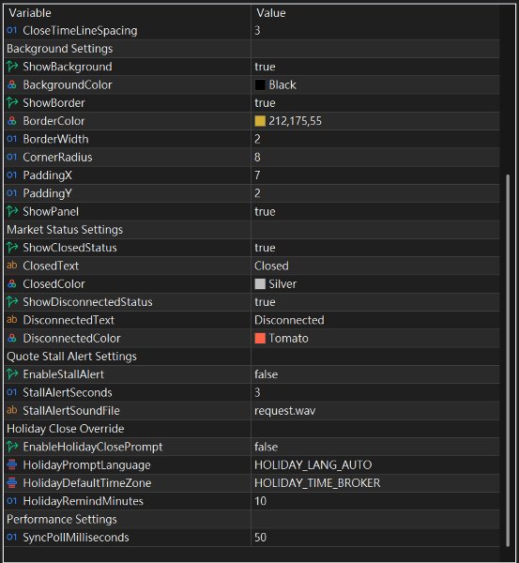The width and height of the screenshot is (519, 563).
Task: Click the color type icon beside BorderColor
Action: [12, 121]
